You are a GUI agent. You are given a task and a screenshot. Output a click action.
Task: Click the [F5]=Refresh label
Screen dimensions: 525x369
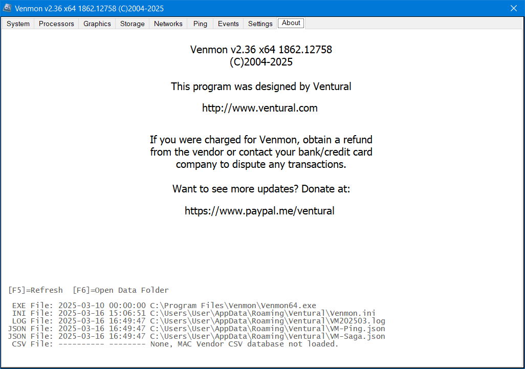(x=35, y=290)
